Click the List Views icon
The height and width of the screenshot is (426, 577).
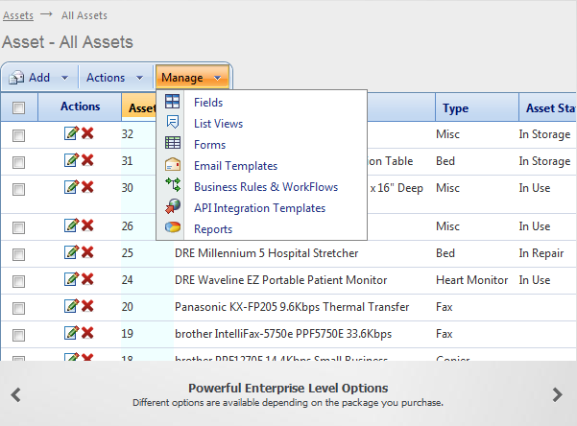(x=173, y=124)
